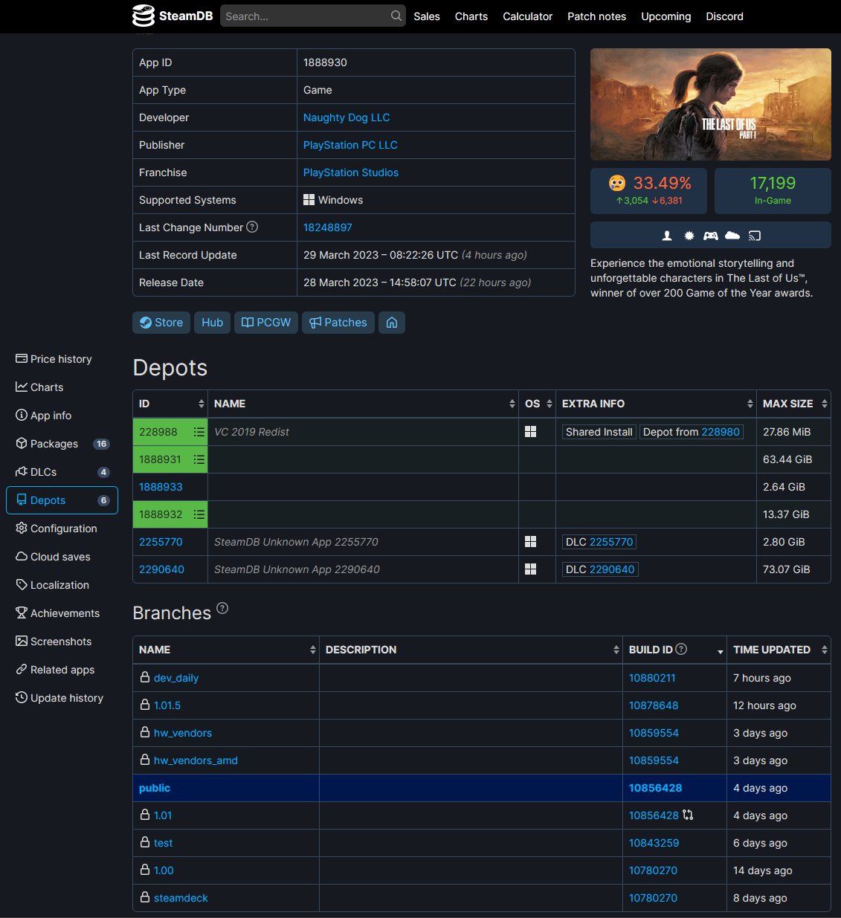Open Packages section in sidebar
This screenshot has width=841, height=918.
[x=62, y=444]
